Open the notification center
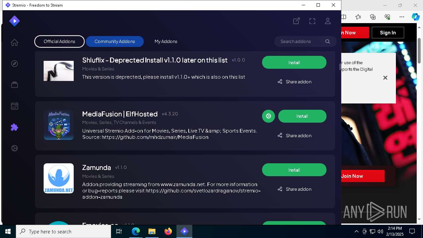Image resolution: width=423 pixels, height=238 pixels. (412, 231)
